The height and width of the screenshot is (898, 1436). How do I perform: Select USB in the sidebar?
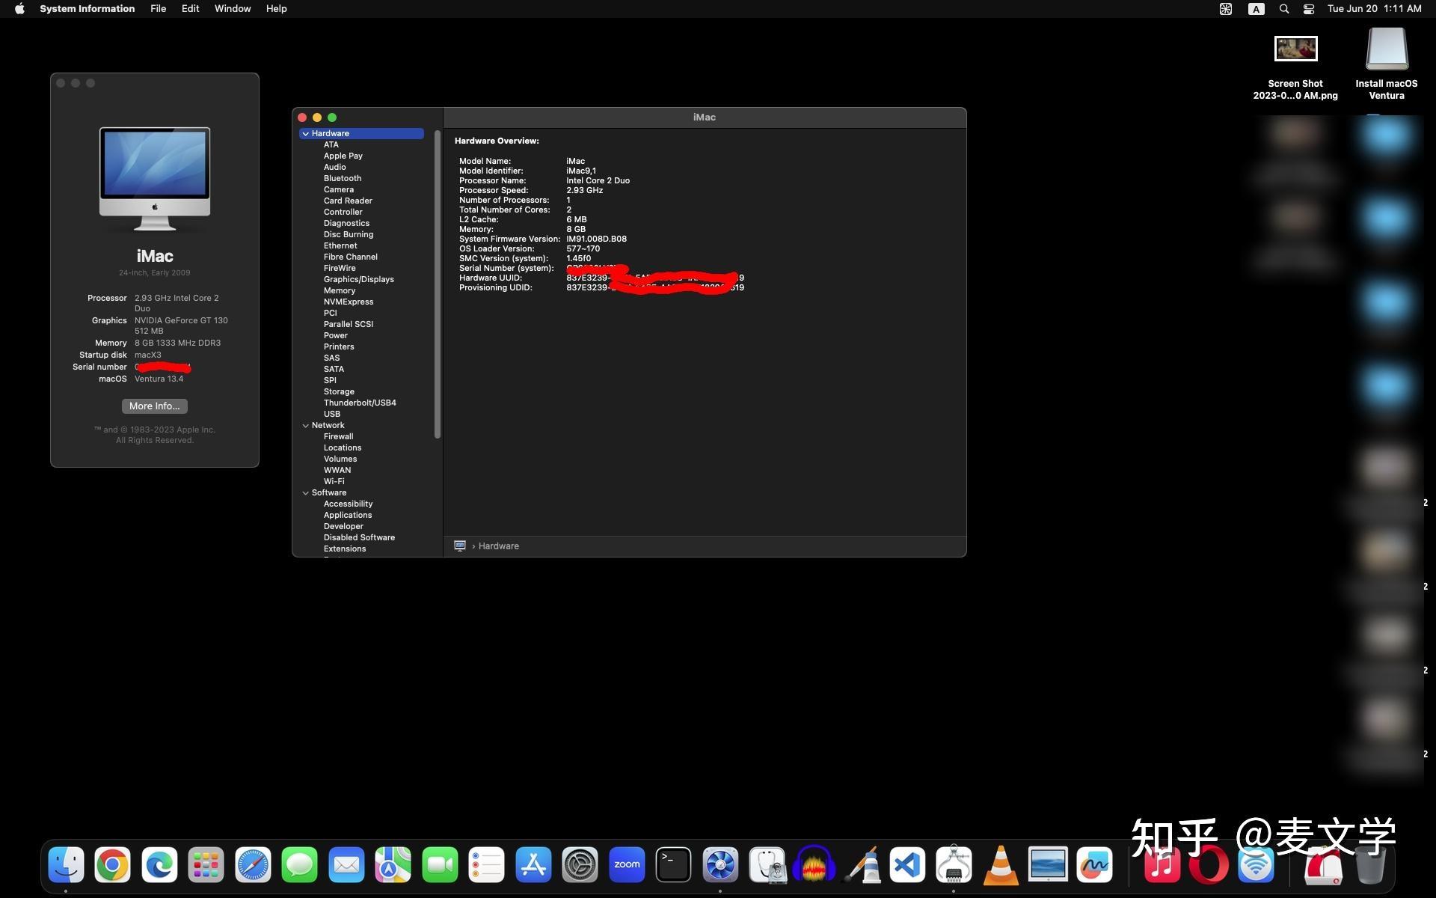pos(332,415)
